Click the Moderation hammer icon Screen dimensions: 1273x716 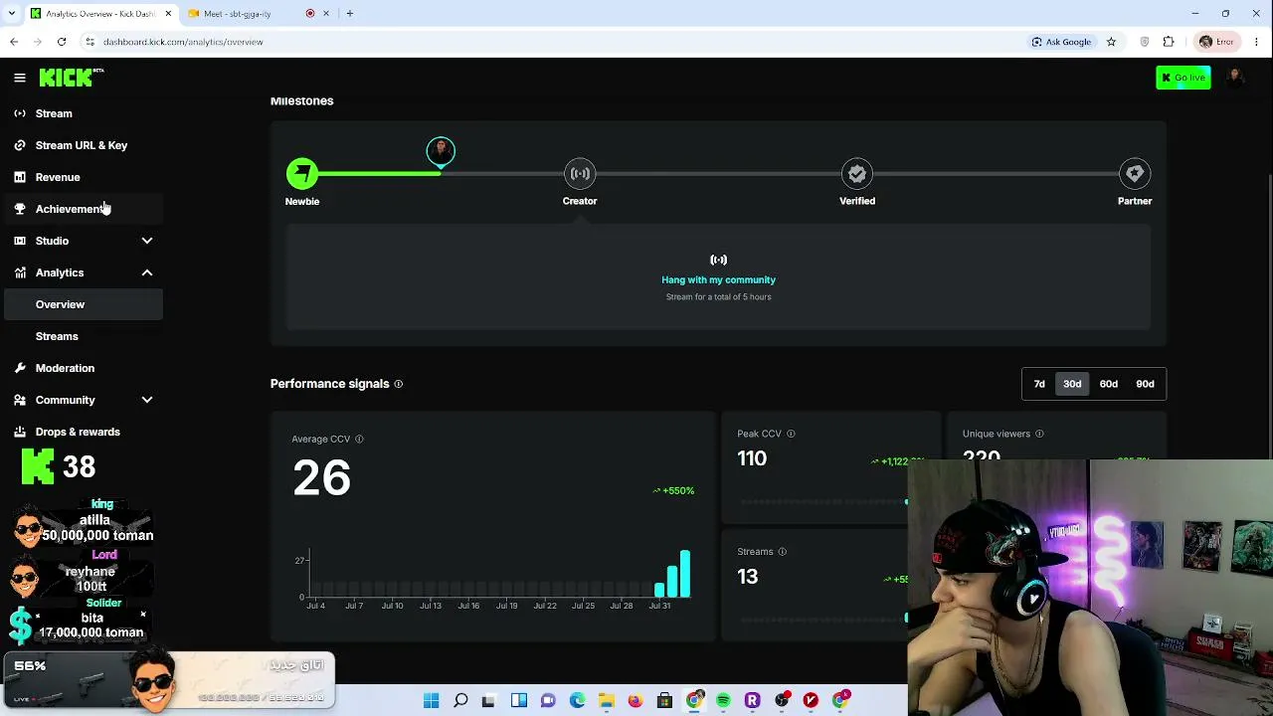click(20, 368)
